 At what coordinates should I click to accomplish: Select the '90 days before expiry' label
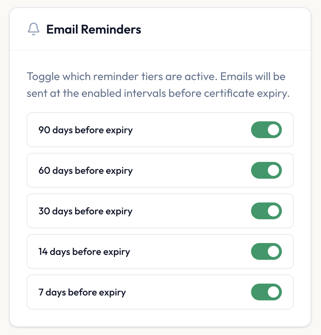tap(86, 130)
